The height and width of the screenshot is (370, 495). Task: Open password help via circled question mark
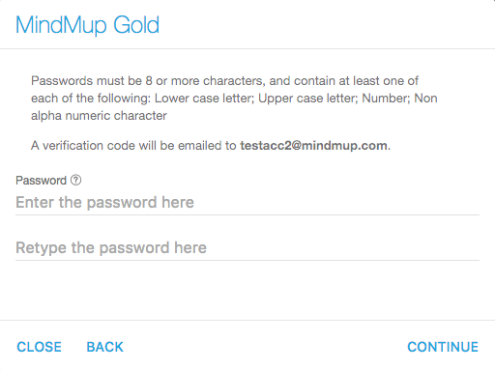pos(75,180)
